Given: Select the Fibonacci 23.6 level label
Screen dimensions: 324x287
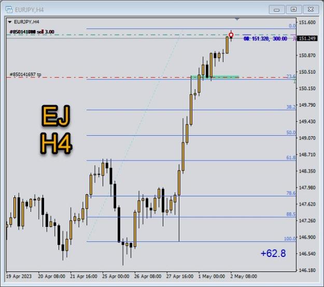Looking at the screenshot, I should [x=291, y=76].
